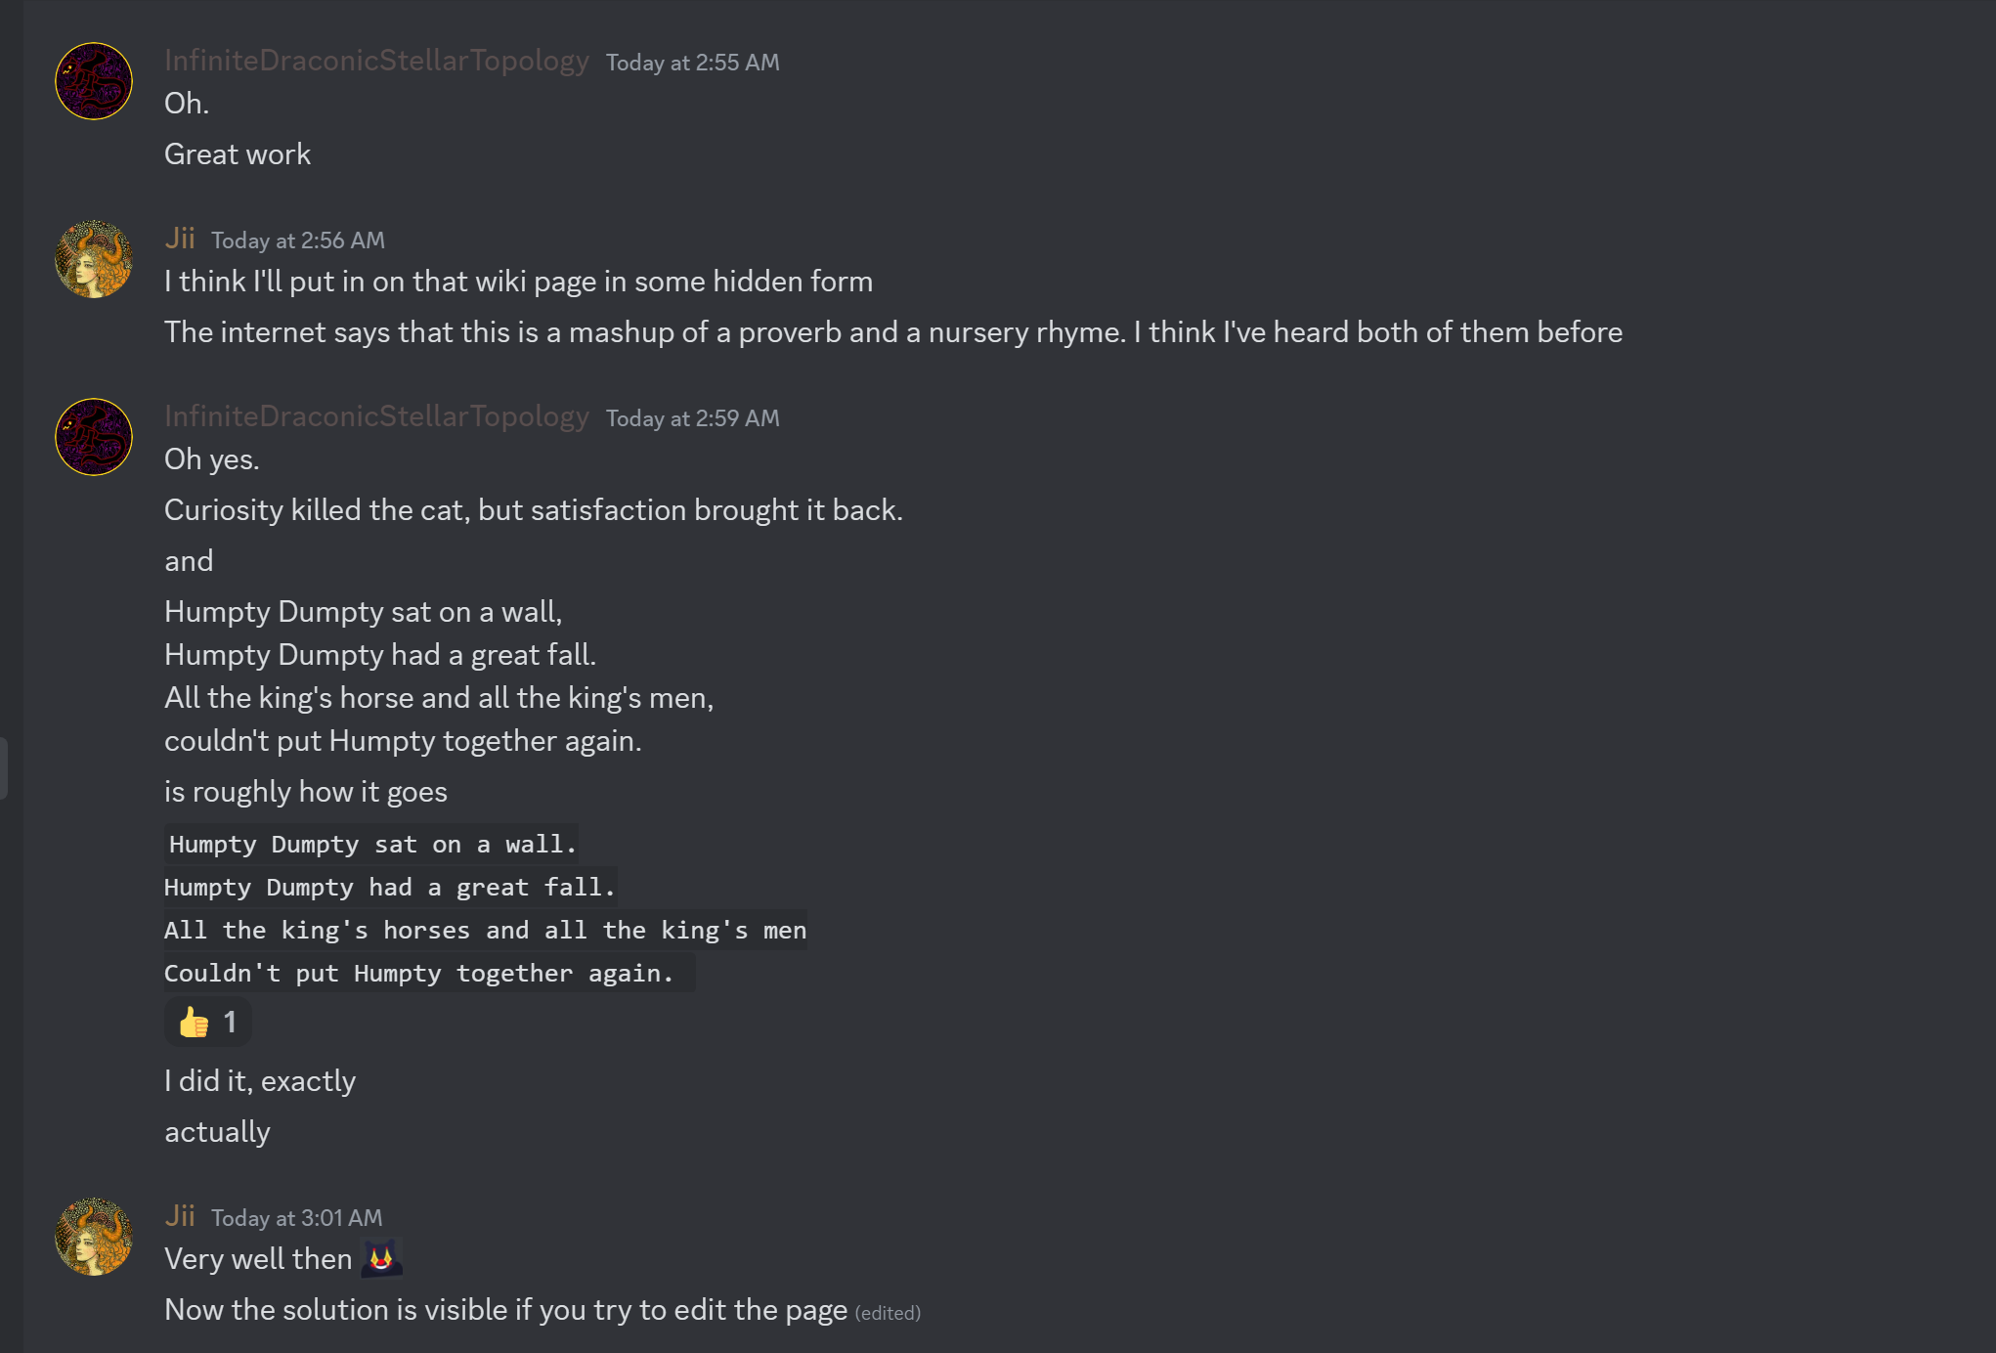Open the Jii username at 3:01 AM
The image size is (1996, 1353).
180,1216
